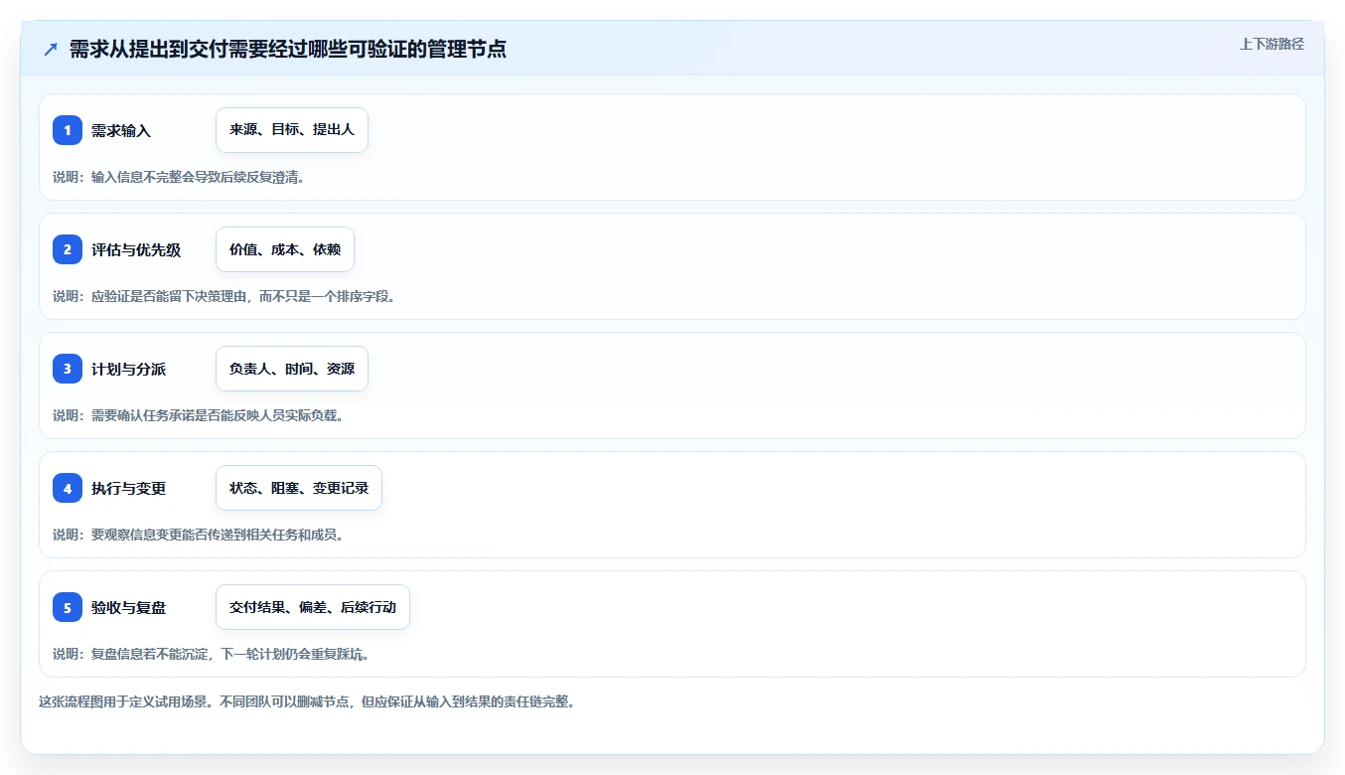Screen dimensions: 1345x775
Task: Click the 执行与变更 step title
Action: pyautogui.click(x=128, y=488)
